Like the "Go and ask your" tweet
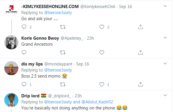This screenshot has height=112, width=174. pyautogui.click(x=102, y=27)
